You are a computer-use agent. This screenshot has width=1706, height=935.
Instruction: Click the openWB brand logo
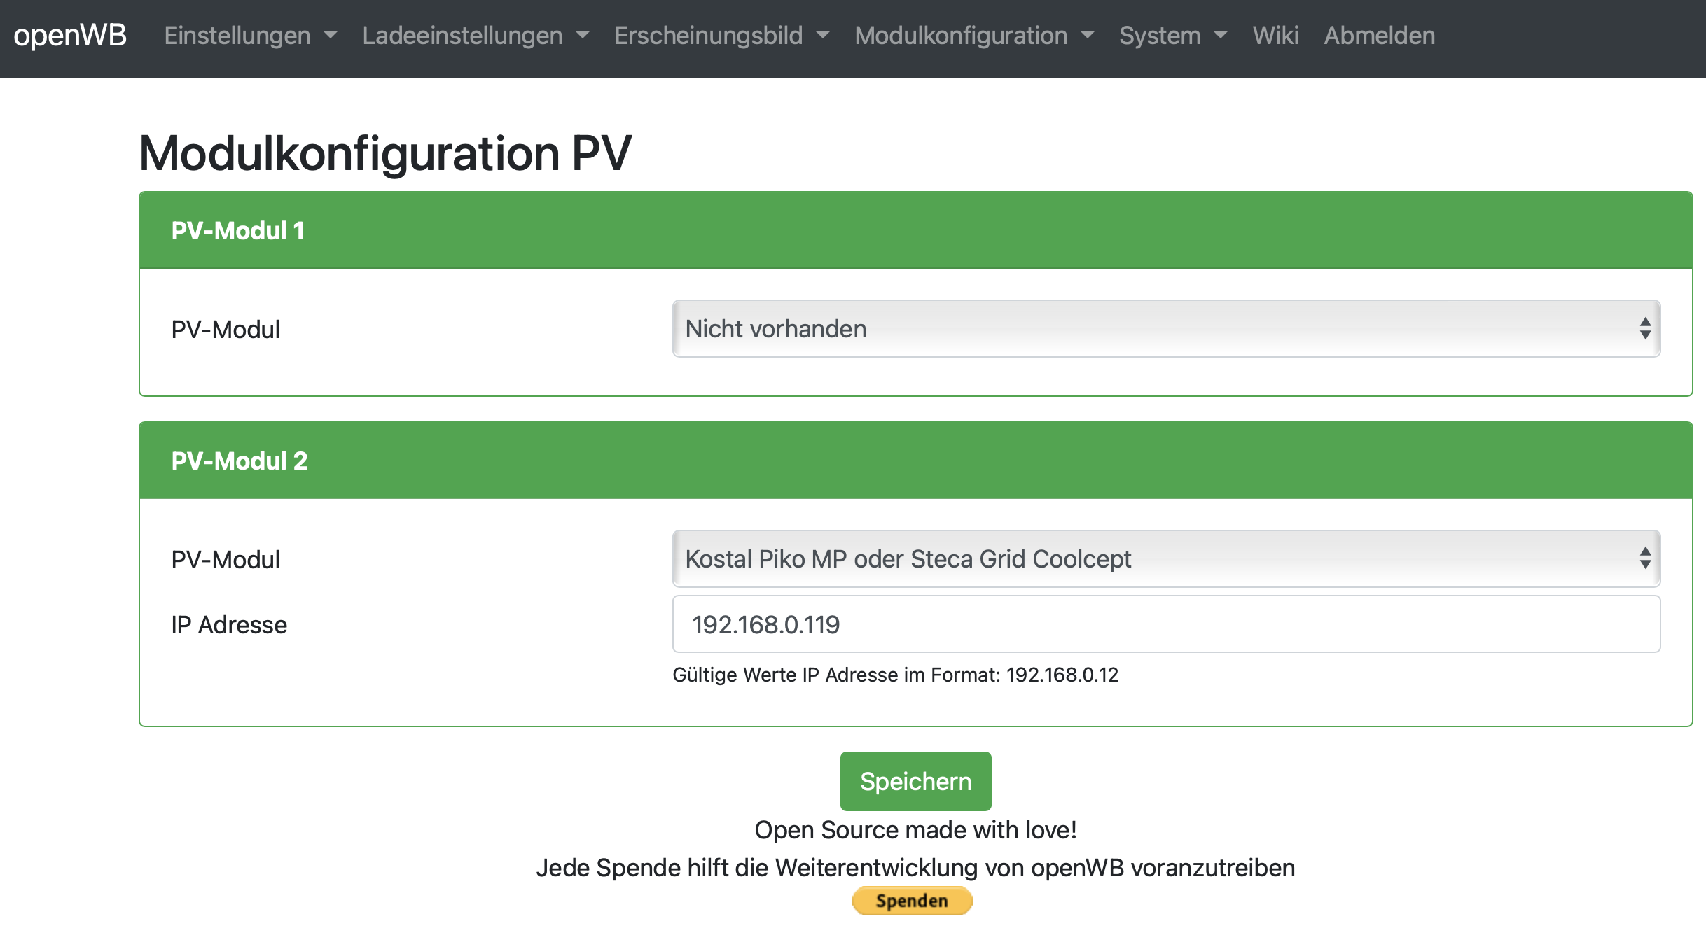click(70, 35)
